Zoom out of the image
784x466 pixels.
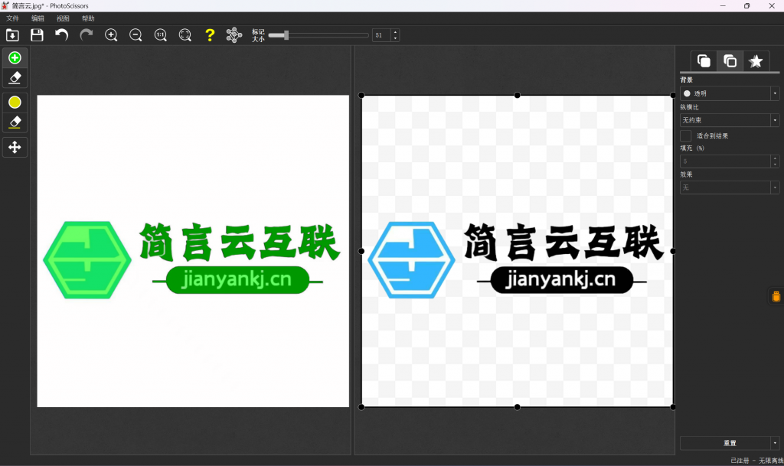pos(136,35)
